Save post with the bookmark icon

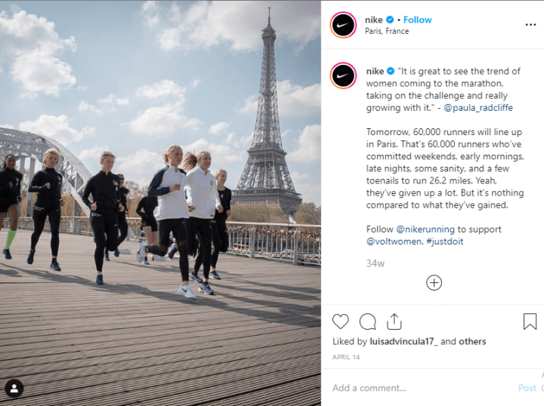click(x=530, y=321)
